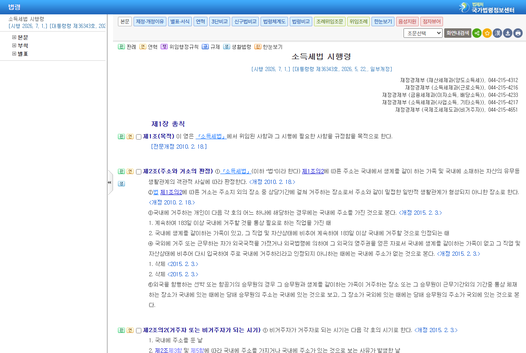Click the green share icon
Viewport: 526px width, 353px height.
(x=477, y=33)
